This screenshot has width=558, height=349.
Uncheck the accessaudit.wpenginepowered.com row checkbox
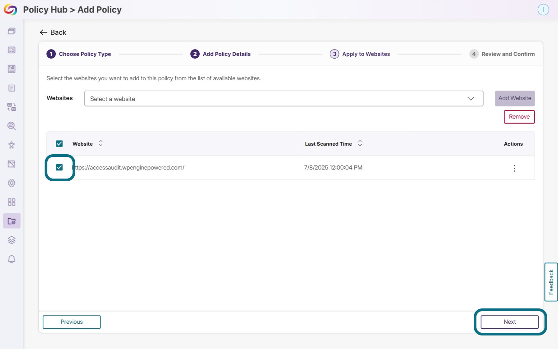pyautogui.click(x=59, y=168)
